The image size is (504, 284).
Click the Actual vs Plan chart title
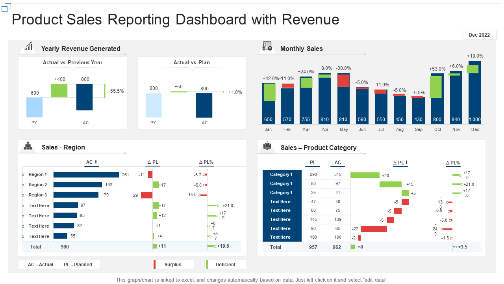[x=192, y=62]
